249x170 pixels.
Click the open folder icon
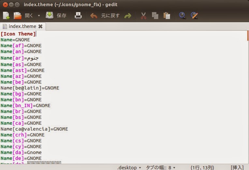click(x=18, y=16)
